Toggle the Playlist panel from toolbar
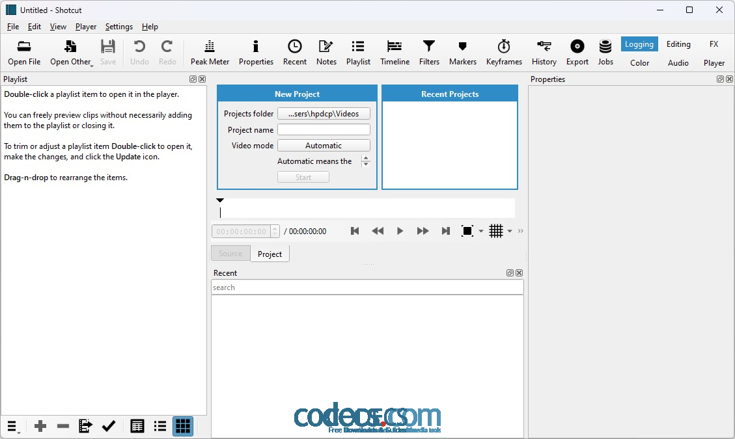Screen dimensions: 735x439 (358, 53)
